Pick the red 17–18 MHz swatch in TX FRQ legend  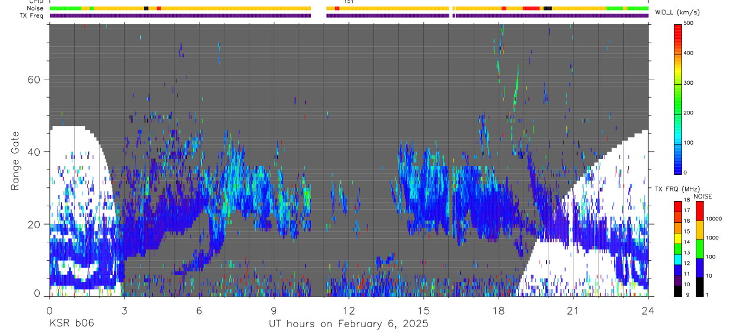678,206
